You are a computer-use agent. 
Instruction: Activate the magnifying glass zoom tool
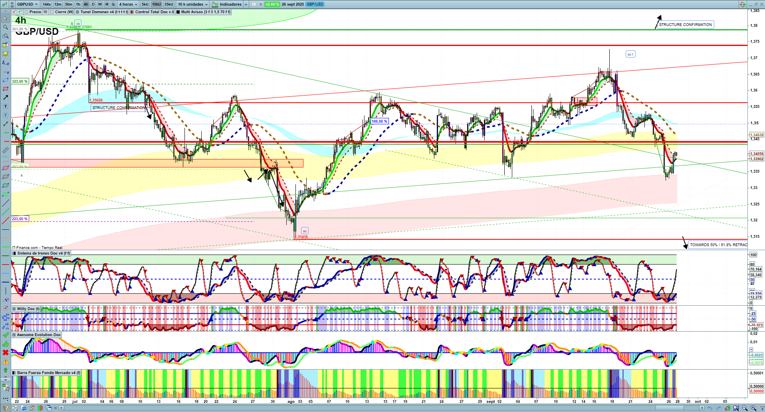pyautogui.click(x=5, y=27)
